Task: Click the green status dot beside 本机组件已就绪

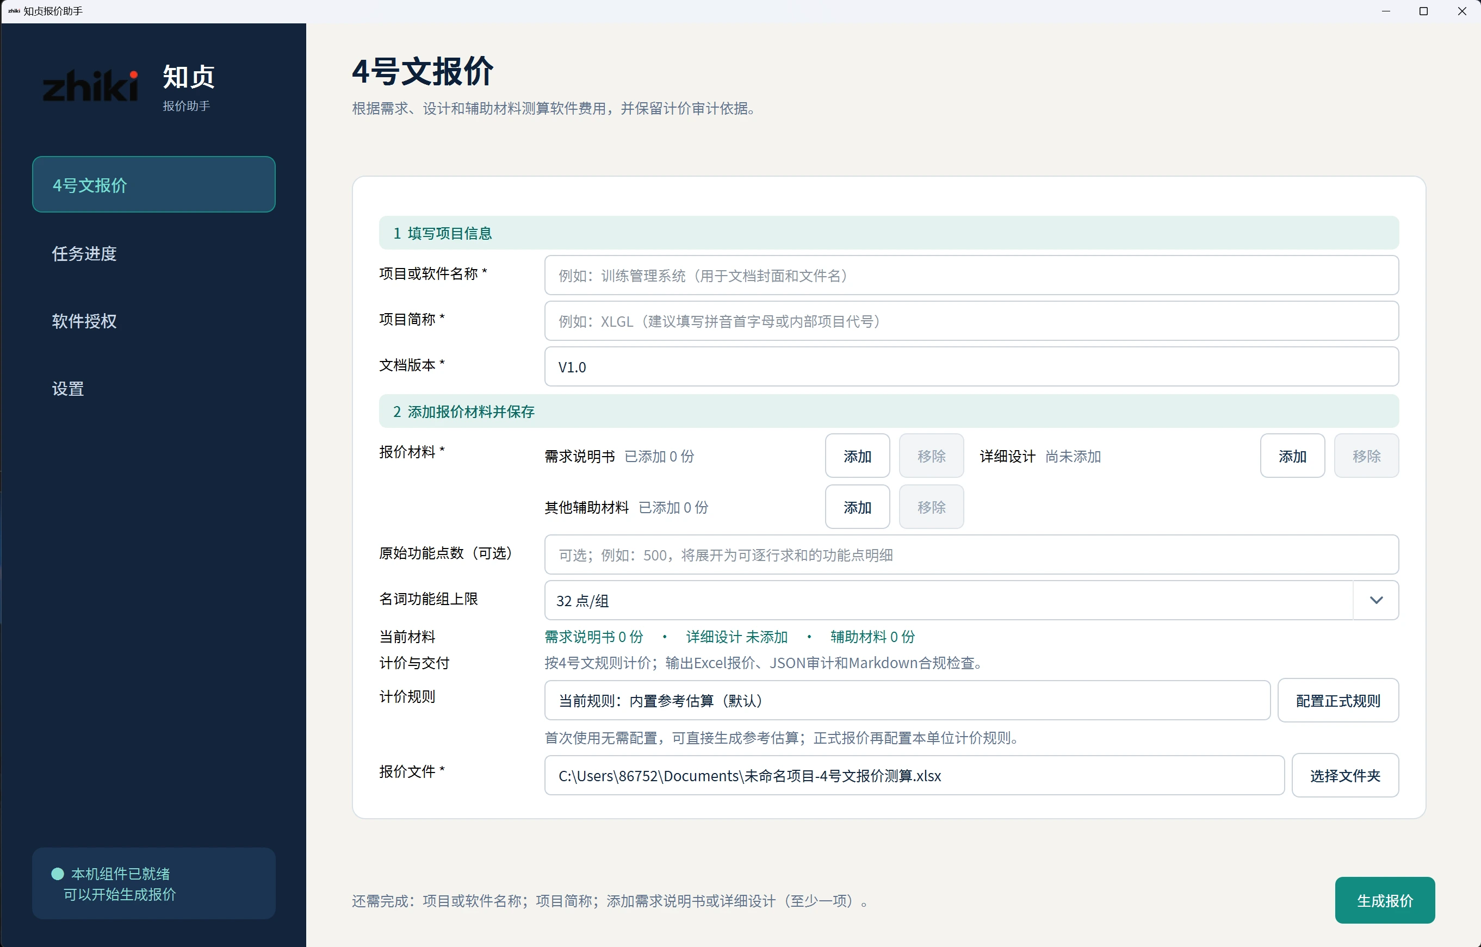Action: click(x=57, y=873)
